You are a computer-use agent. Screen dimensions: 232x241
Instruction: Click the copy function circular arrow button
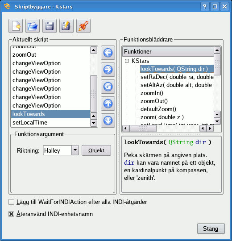tap(108, 87)
